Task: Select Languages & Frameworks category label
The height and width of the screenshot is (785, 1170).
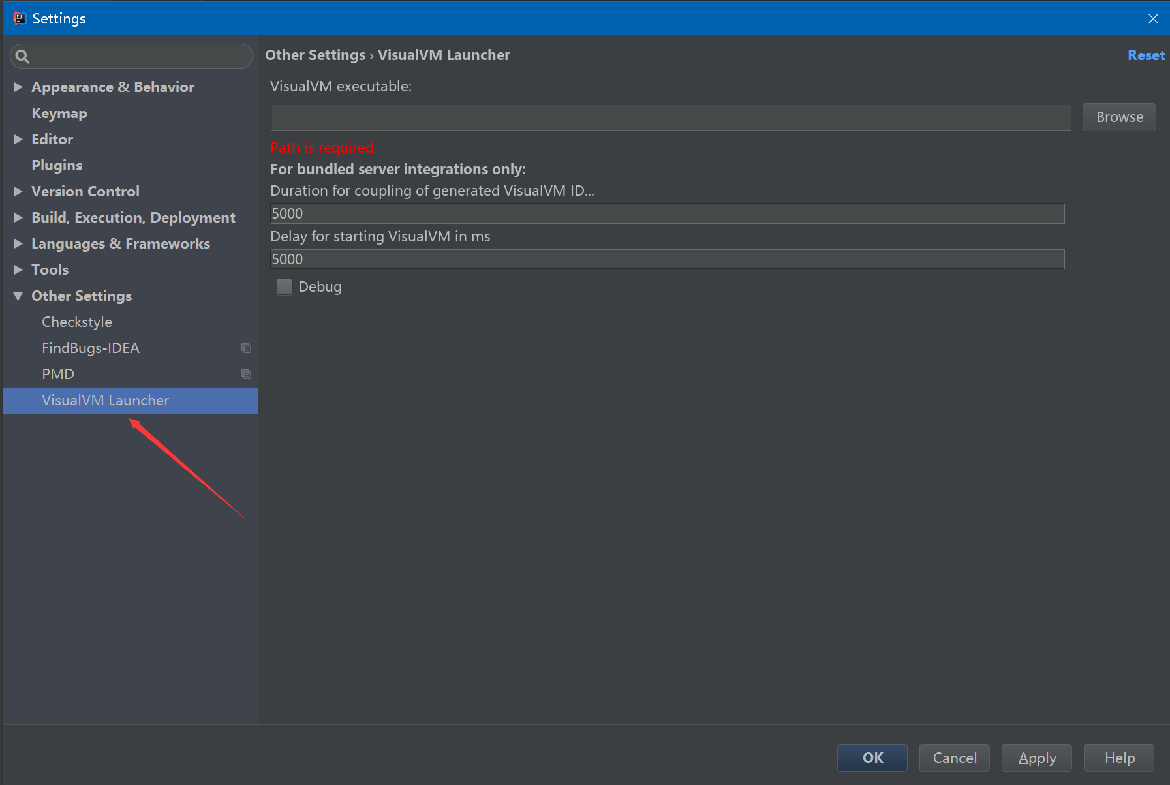Action: (121, 243)
